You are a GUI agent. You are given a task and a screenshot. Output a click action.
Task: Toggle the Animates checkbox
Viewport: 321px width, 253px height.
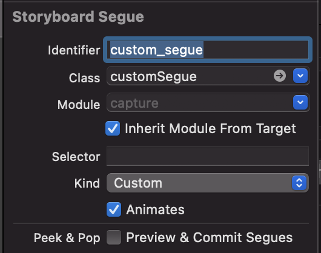(114, 209)
